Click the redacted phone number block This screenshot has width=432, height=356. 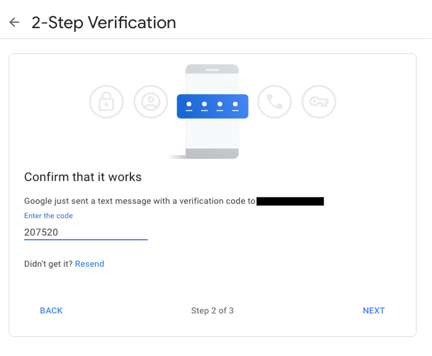point(290,201)
